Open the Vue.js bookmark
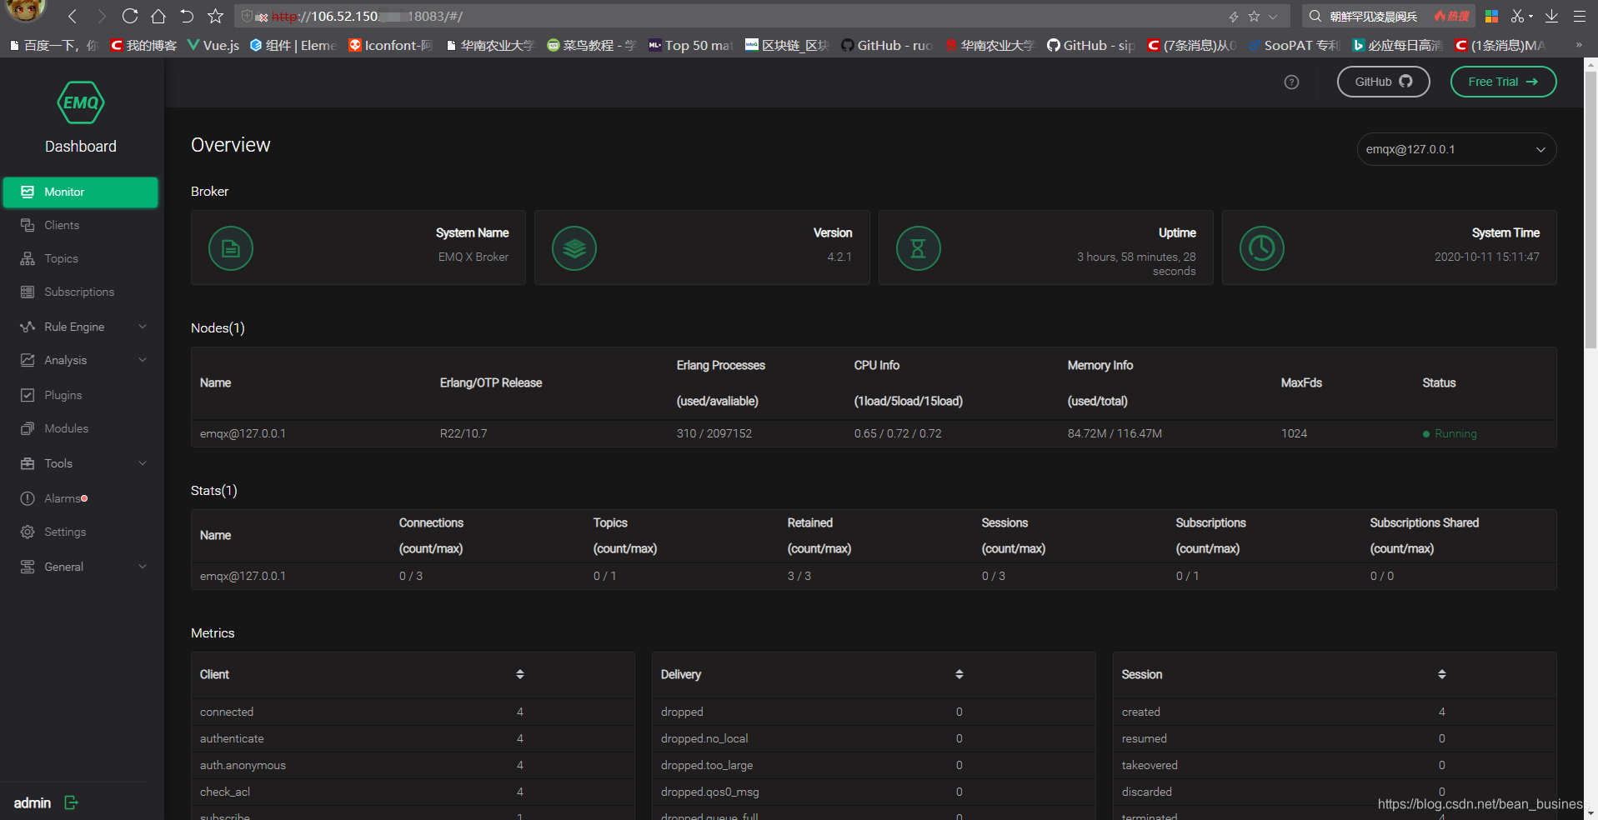Screen dimensions: 1598x820 pos(213,45)
